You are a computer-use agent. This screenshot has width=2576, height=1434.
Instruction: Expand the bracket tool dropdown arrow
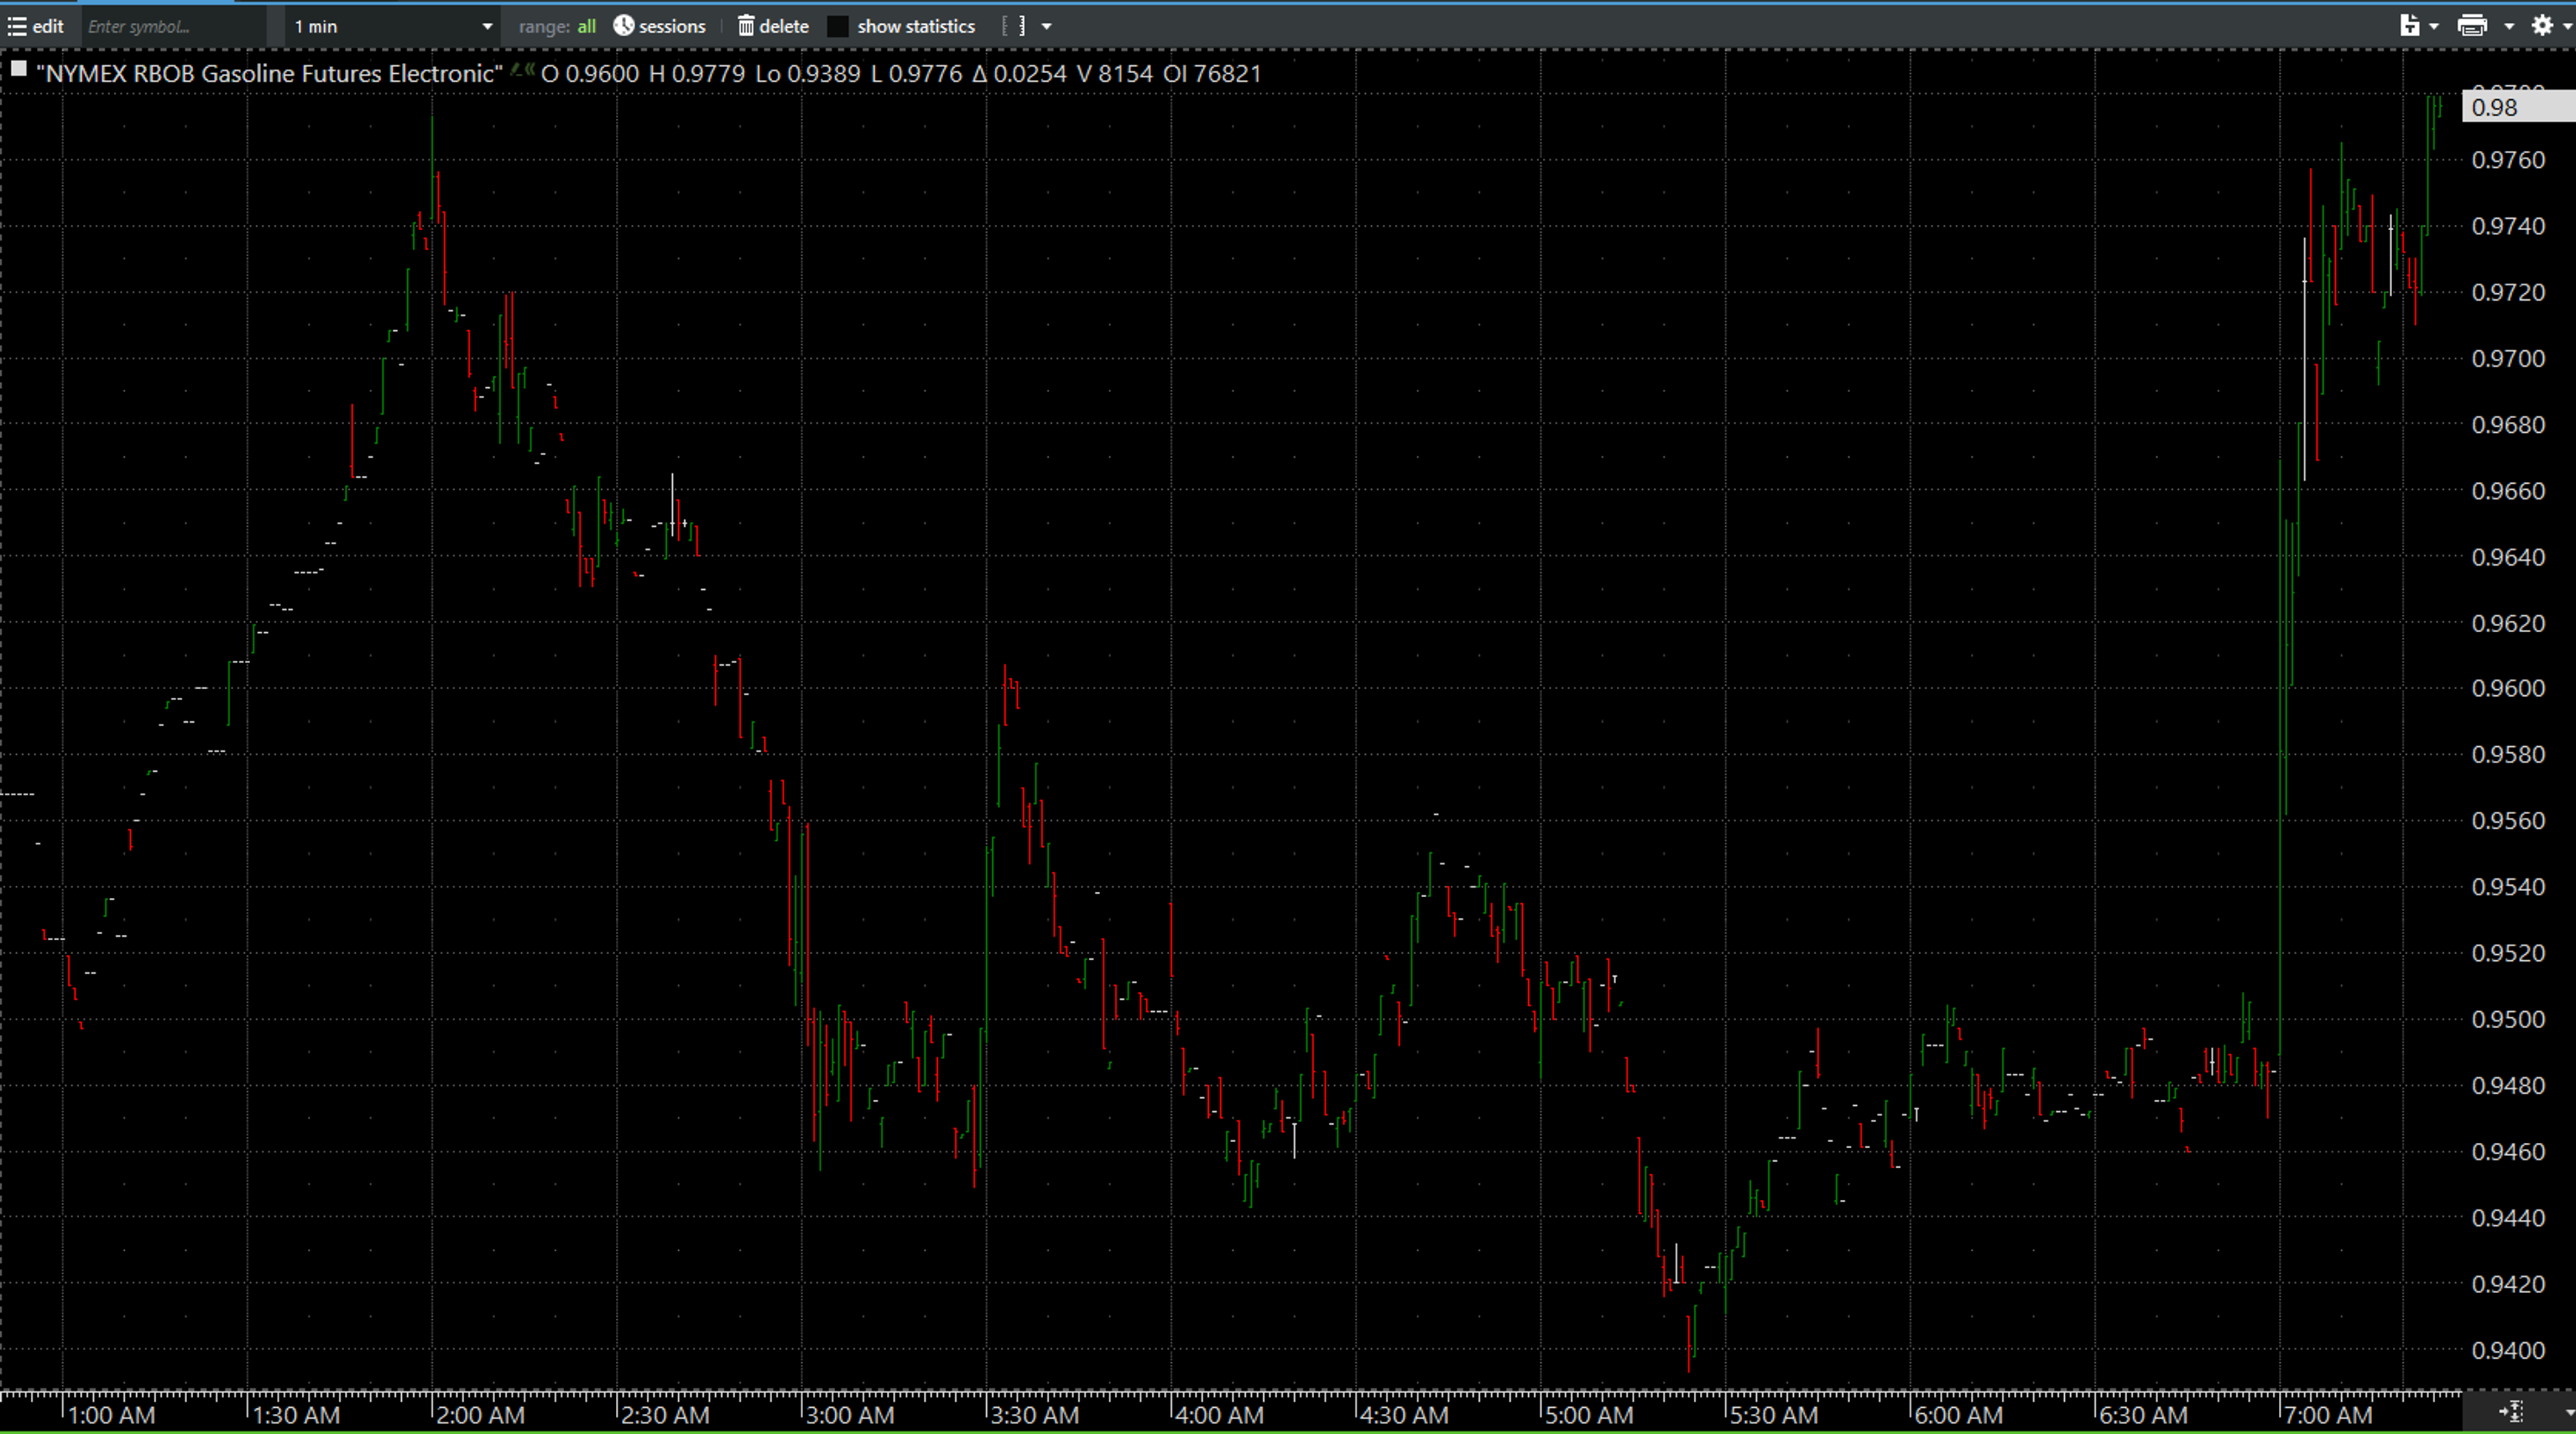click(1047, 27)
